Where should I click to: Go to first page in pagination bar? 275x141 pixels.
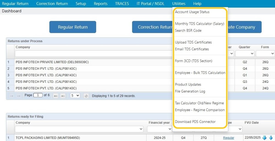pyautogui.click(x=12, y=96)
